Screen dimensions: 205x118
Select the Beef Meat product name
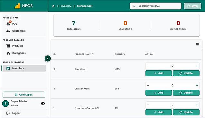point(80,69)
